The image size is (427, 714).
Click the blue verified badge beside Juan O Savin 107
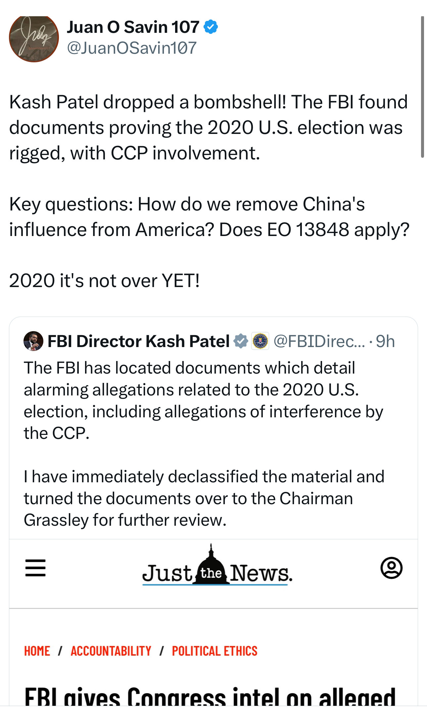pyautogui.click(x=211, y=27)
